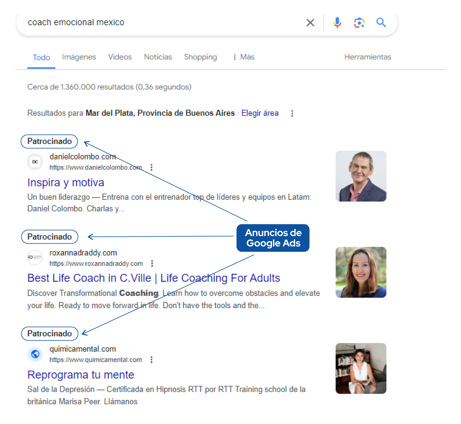Clear the search box with the X icon
Viewport: 461px width, 424px height.
point(310,23)
